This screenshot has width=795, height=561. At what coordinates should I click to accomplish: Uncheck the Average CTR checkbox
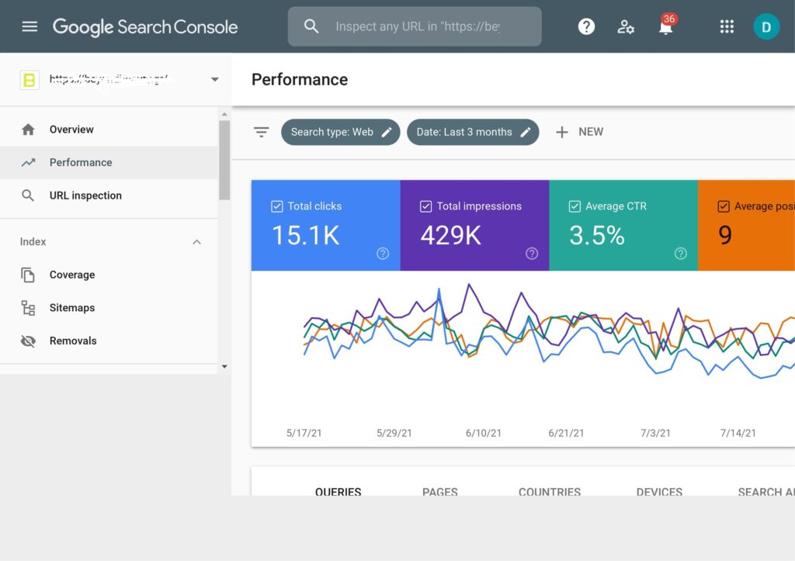(575, 206)
